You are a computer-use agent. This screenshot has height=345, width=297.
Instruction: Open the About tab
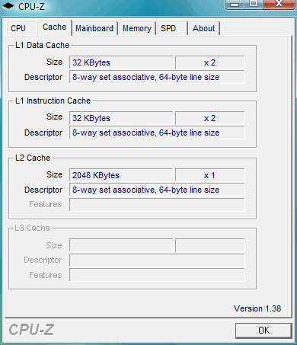pos(203,28)
